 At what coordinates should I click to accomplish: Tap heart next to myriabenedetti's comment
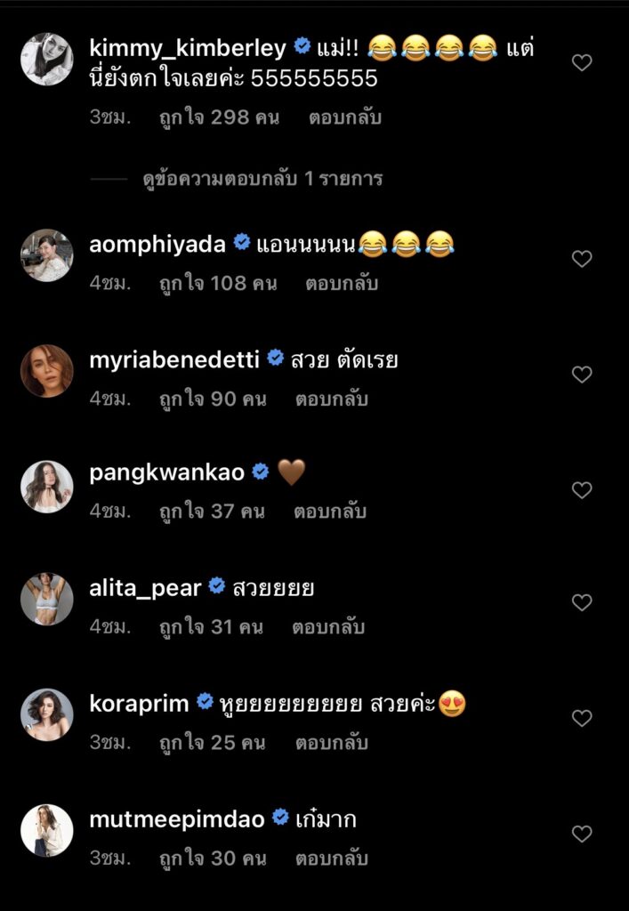[x=581, y=375]
